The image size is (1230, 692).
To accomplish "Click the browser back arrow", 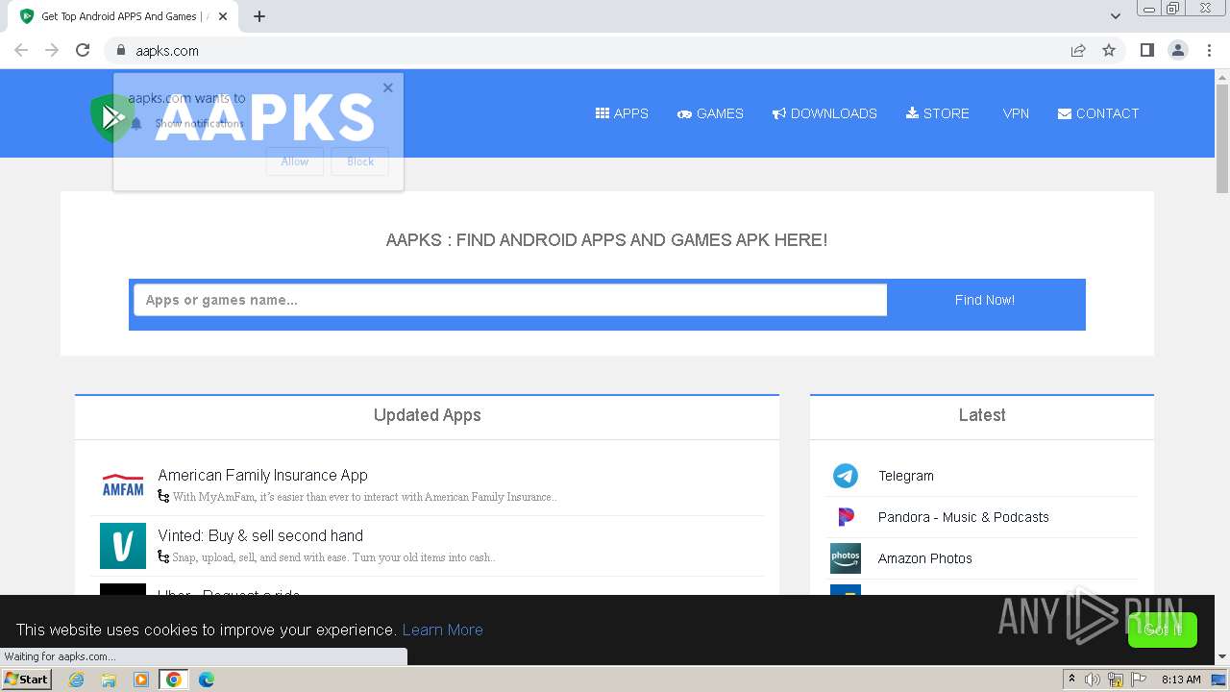I will pyautogui.click(x=21, y=50).
